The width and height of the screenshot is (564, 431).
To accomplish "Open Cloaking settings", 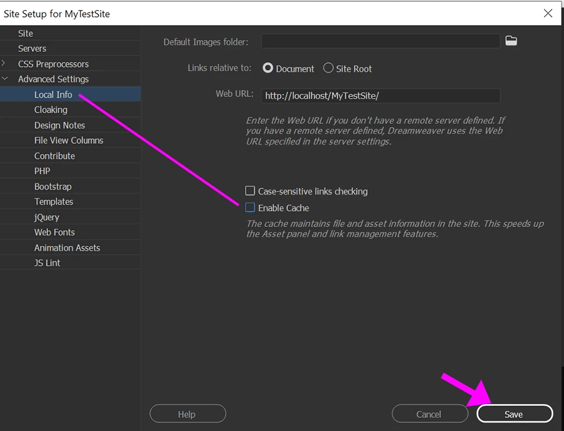I will point(70,110).
